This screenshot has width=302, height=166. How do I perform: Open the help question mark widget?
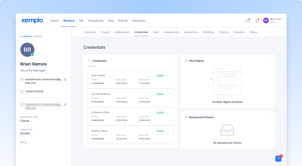[x=279, y=158]
